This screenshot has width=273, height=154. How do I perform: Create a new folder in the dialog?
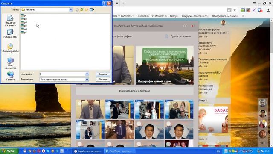(x=87, y=10)
